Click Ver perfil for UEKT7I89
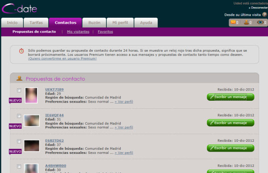 pyautogui.click(x=124, y=102)
